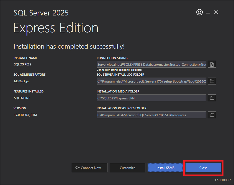Click the Connect Now button
Viewport: 234px width, 185px height.
coord(89,168)
